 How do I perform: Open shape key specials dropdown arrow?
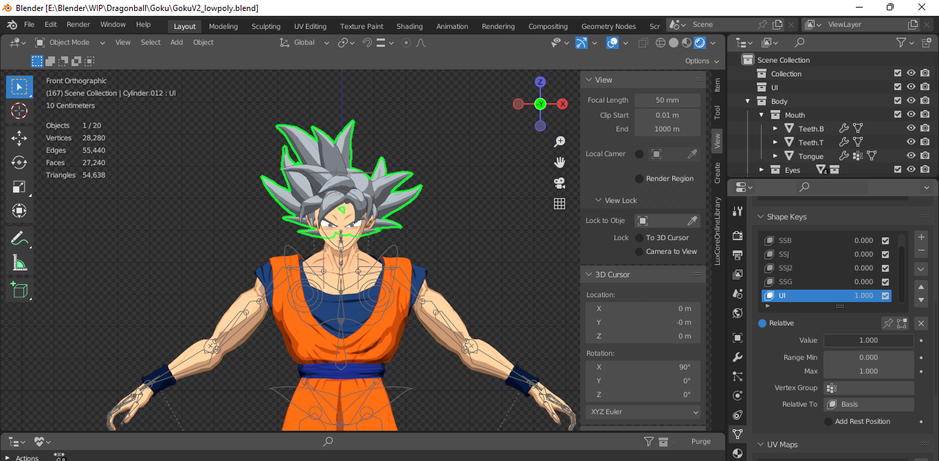click(922, 268)
